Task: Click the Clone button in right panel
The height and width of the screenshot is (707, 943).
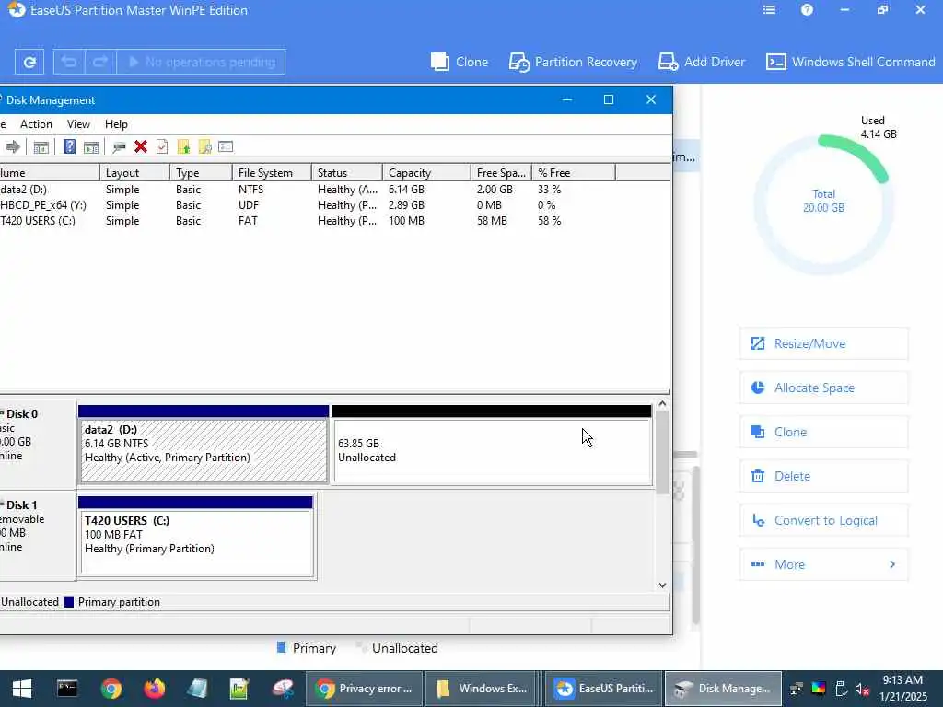Action: [x=823, y=432]
